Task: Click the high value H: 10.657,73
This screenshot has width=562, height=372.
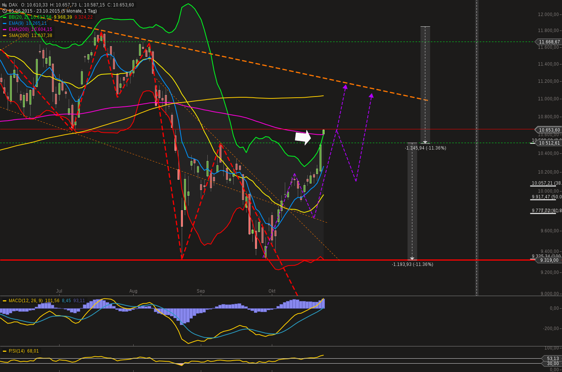Action: (x=63, y=5)
